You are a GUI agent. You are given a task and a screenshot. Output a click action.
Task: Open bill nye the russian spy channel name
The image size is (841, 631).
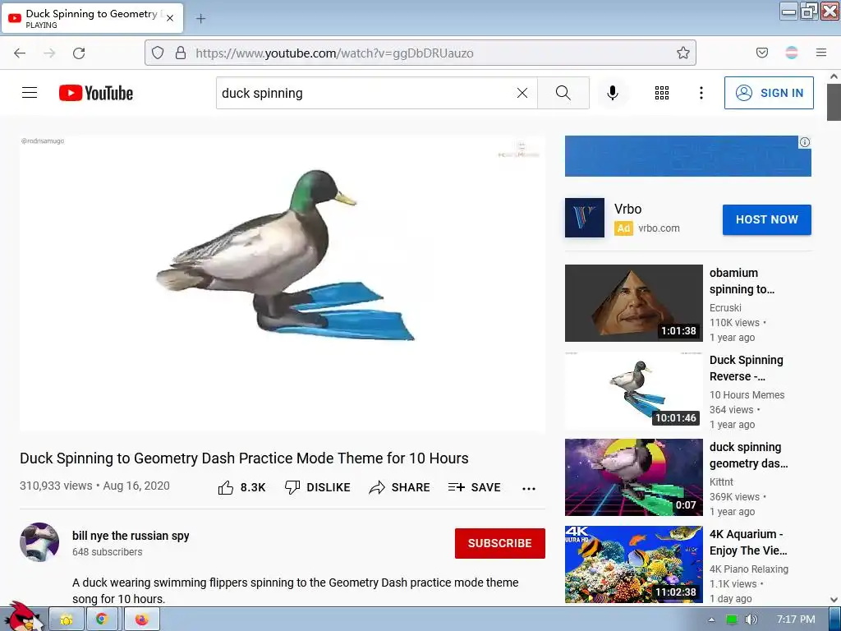(x=131, y=536)
